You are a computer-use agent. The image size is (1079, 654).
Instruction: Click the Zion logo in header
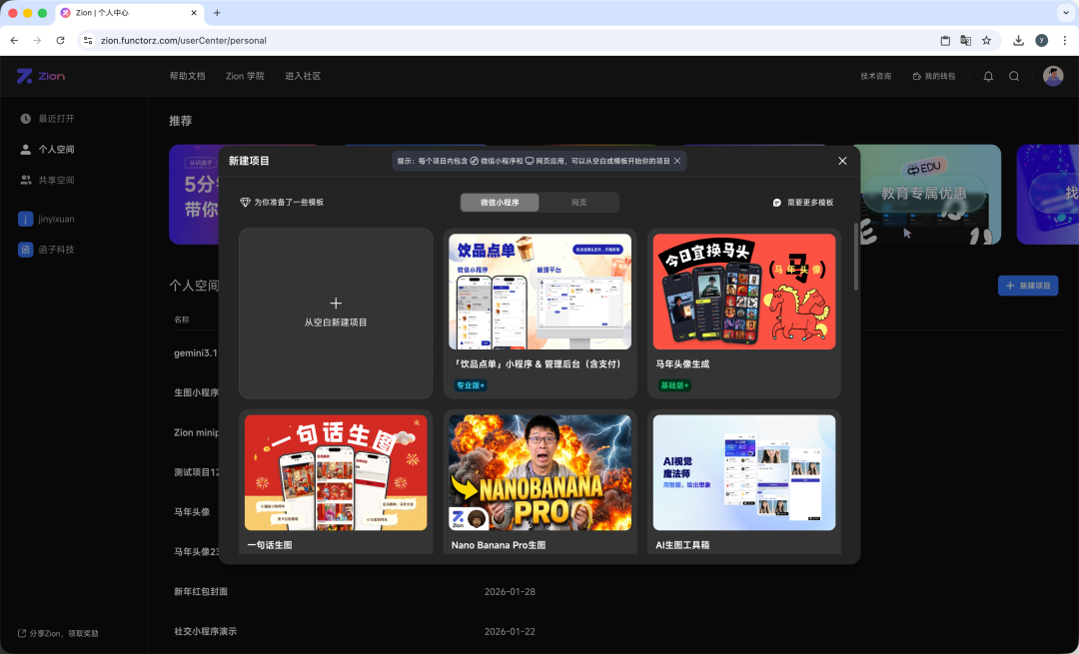click(x=41, y=76)
